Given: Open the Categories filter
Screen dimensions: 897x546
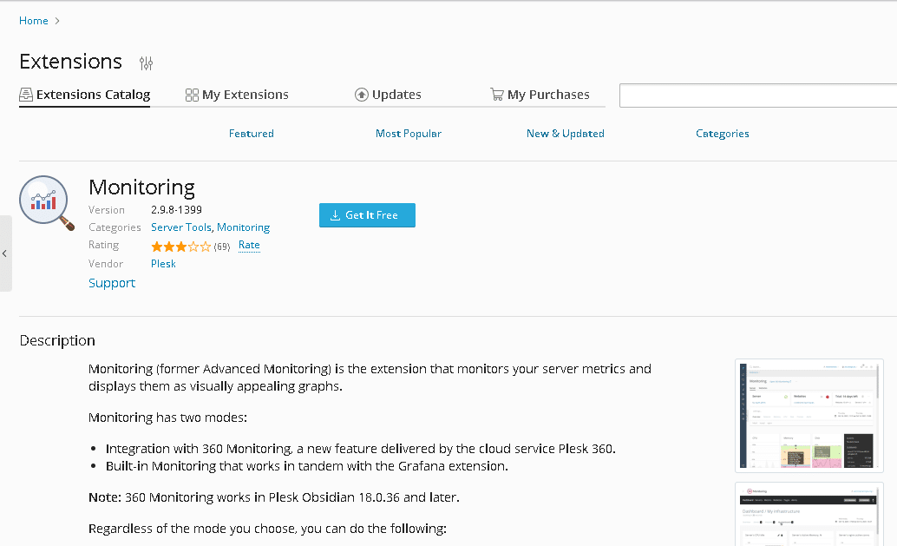Looking at the screenshot, I should pyautogui.click(x=722, y=134).
